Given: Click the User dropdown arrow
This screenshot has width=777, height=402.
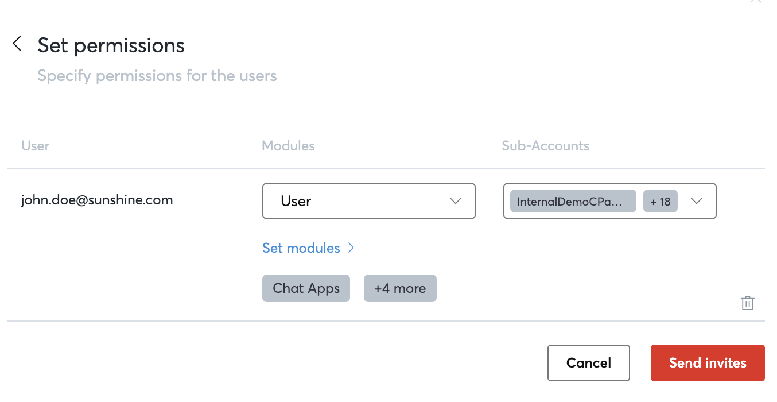Looking at the screenshot, I should pyautogui.click(x=456, y=201).
